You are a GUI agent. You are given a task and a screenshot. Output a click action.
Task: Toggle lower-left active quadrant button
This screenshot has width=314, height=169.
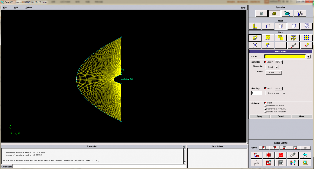[285, 148]
